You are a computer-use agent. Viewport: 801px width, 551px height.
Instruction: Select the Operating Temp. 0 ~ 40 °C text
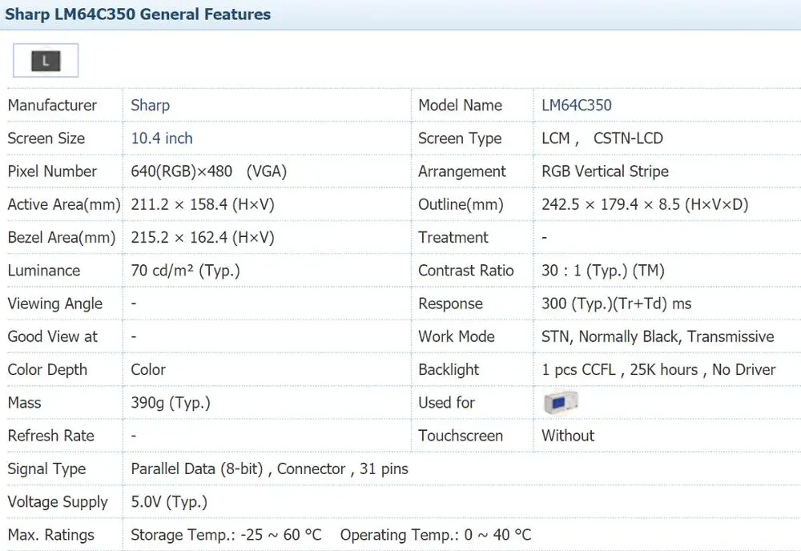click(436, 535)
